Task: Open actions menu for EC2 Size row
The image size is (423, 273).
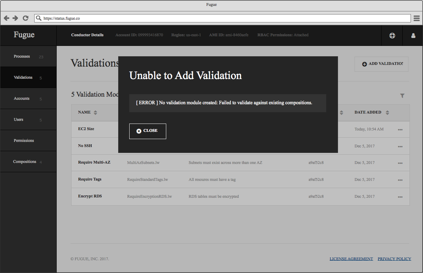Action: point(400,129)
